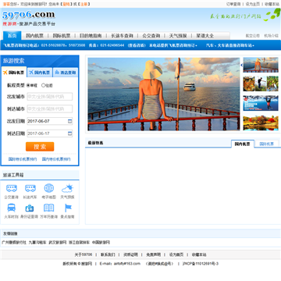This screenshot has height=281, width=281.
Task: Open 国内机票 in the main navigation bar
Action: (x=34, y=36)
